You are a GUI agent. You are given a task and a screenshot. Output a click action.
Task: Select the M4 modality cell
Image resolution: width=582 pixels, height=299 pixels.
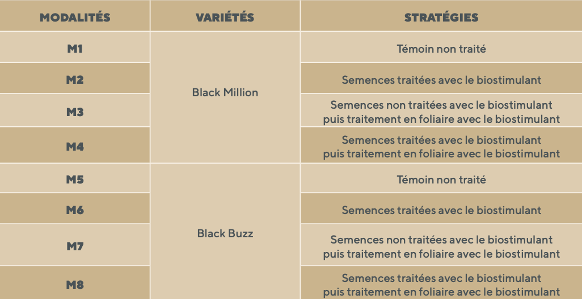click(75, 147)
